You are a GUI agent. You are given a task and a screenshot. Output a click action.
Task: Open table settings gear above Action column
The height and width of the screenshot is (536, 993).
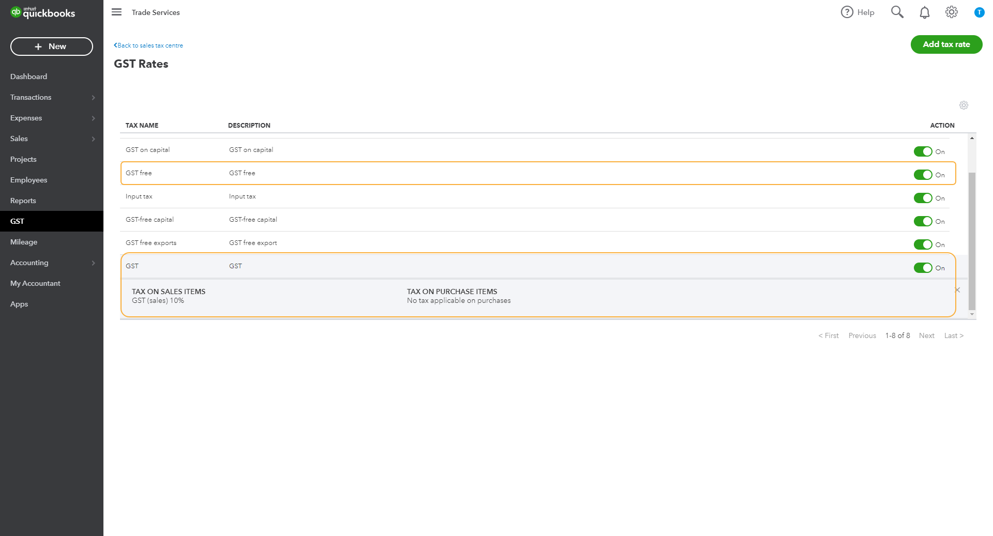[964, 105]
